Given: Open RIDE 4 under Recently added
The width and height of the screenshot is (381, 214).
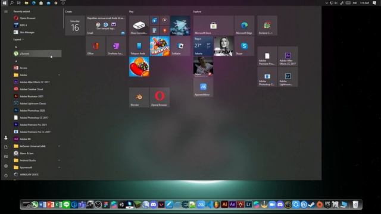Looking at the screenshot, I should 37,25.
